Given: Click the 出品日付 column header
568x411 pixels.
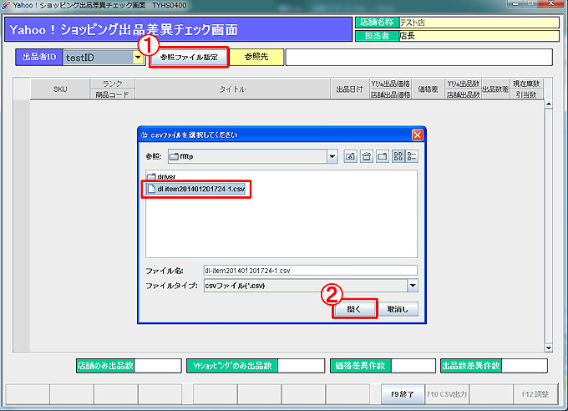Looking at the screenshot, I should tap(349, 89).
